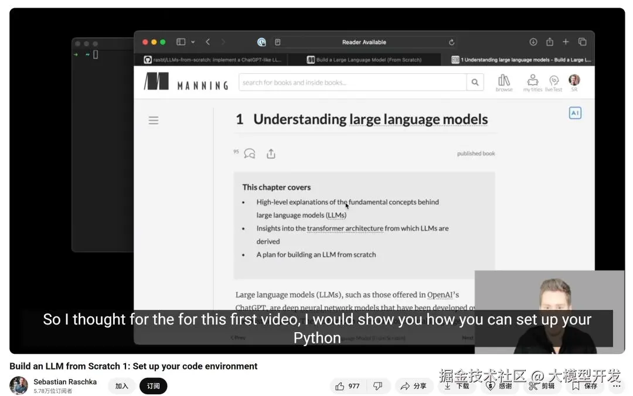Click the Manning logo
Screen dimensions: 633x396
(186, 81)
